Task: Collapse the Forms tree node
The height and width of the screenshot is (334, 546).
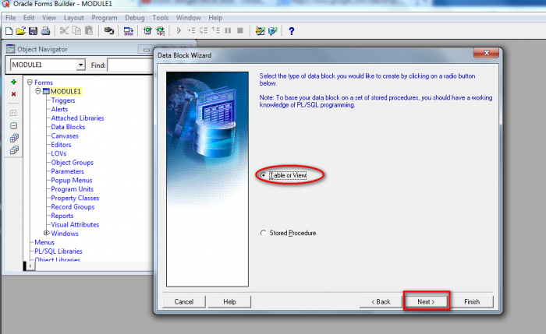Action: pos(30,83)
